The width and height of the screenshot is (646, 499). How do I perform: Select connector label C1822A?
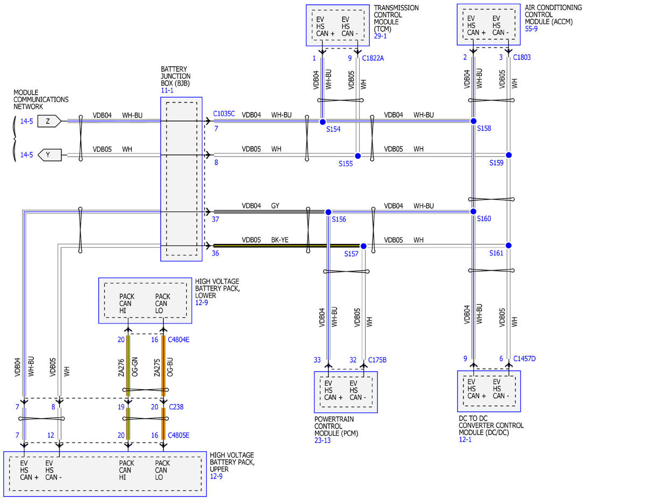(x=373, y=58)
